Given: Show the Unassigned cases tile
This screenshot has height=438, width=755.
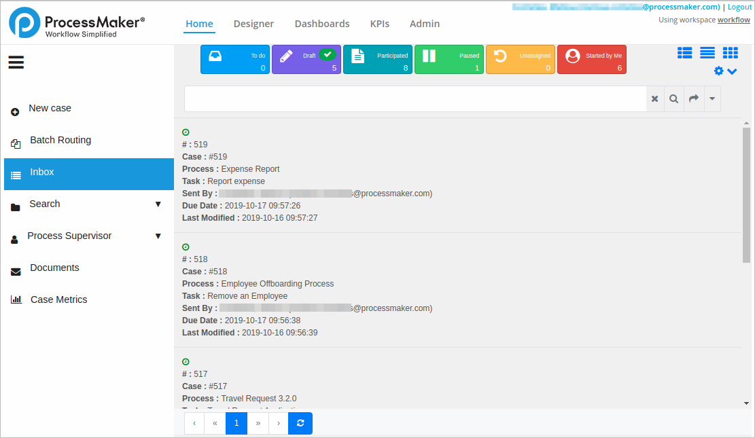Looking at the screenshot, I should coord(520,60).
